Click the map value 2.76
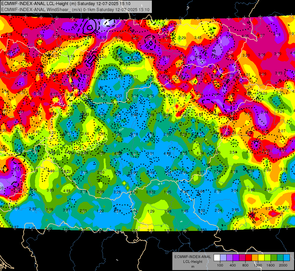The height and width of the screenshot is (271, 295). click(x=20, y=131)
